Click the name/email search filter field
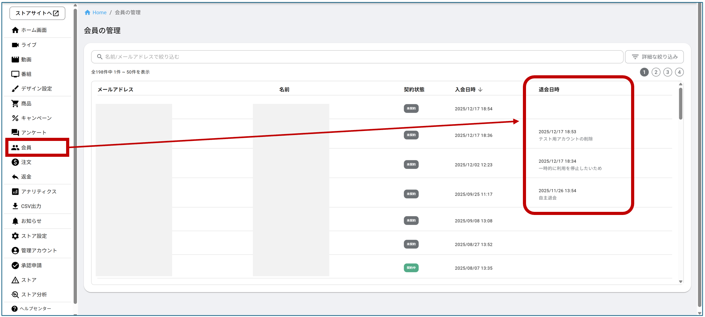705x317 pixels. point(357,57)
